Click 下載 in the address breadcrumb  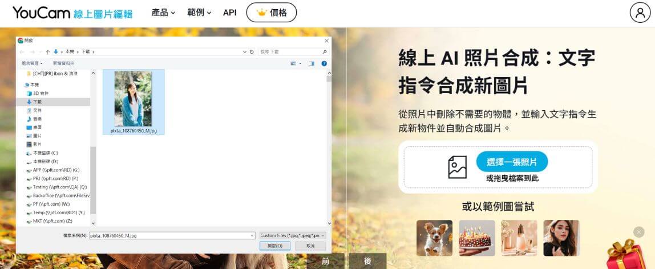point(85,52)
